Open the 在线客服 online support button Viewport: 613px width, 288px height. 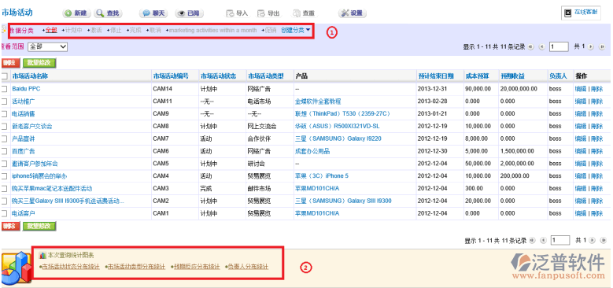tap(581, 13)
